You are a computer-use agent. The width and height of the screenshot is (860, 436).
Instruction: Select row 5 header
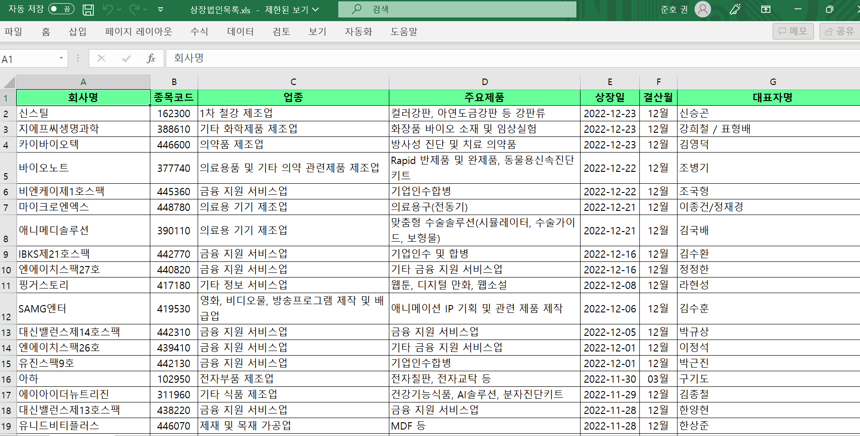pos(8,168)
